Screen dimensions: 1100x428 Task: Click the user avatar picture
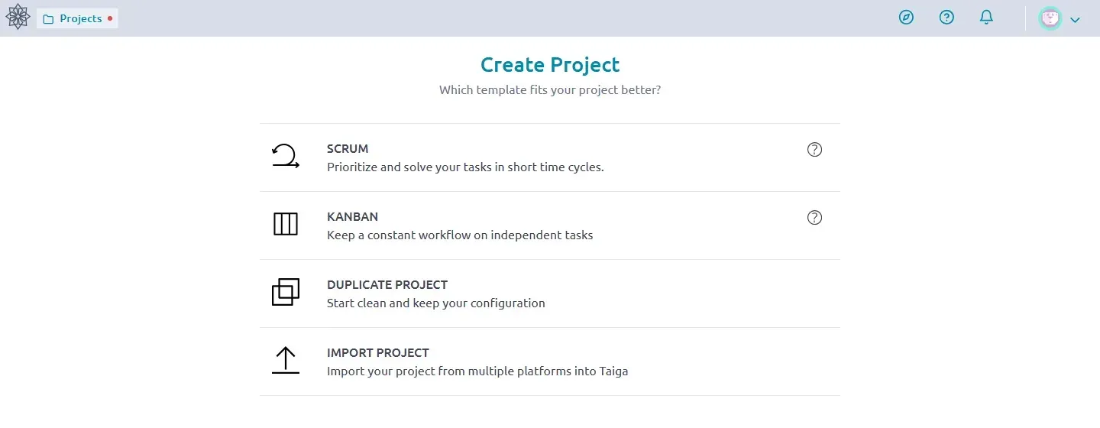1050,18
